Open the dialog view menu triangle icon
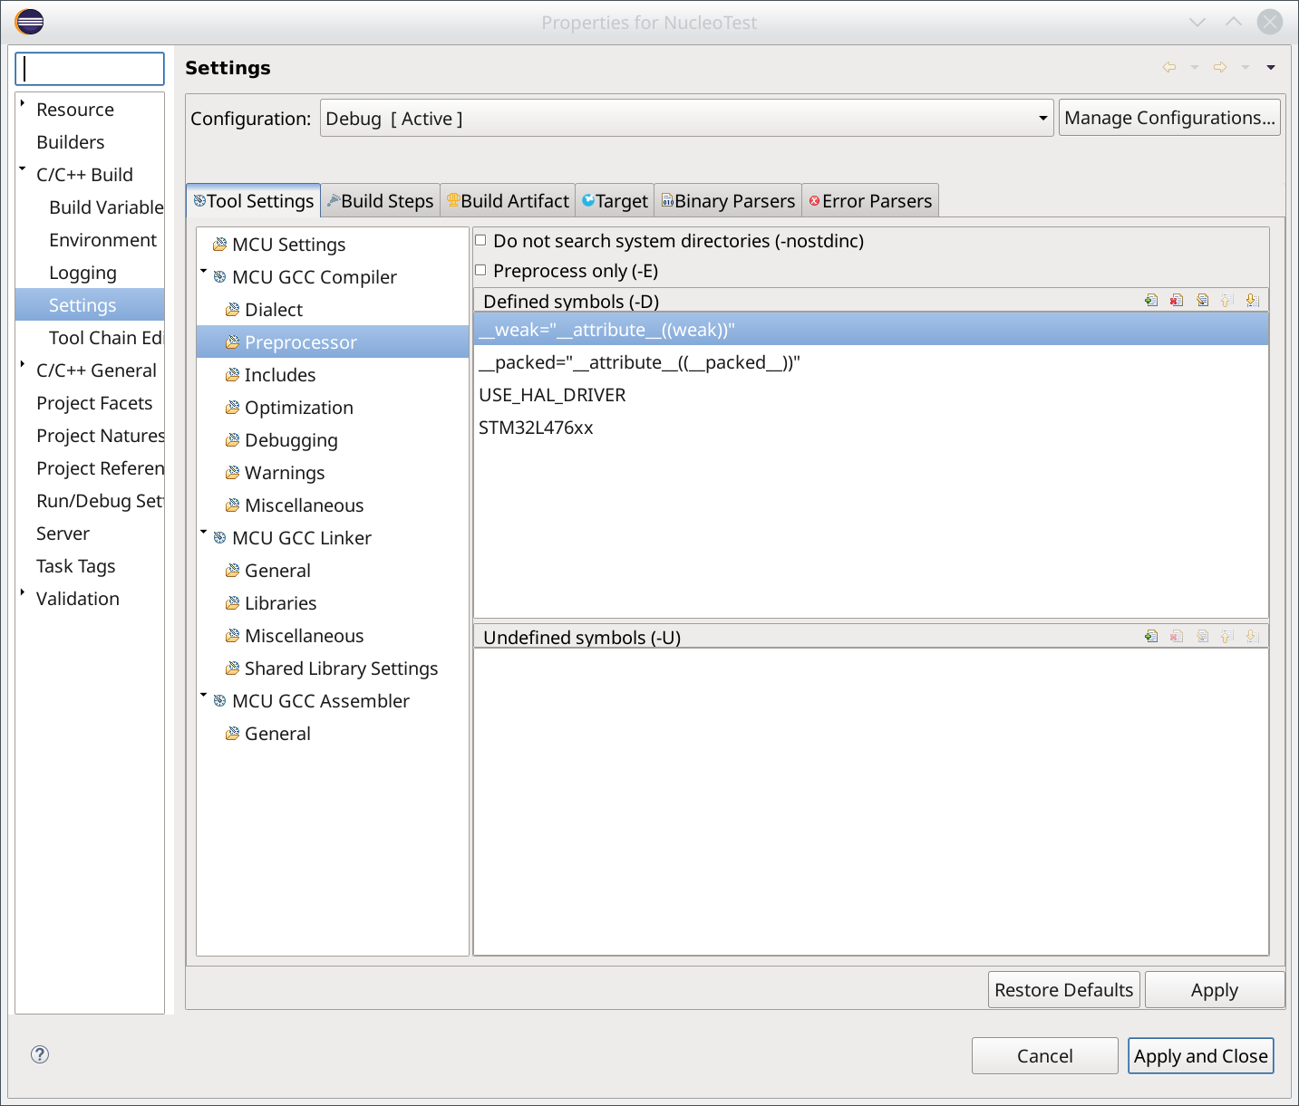Screen dimensions: 1299x1106 [x=1271, y=68]
